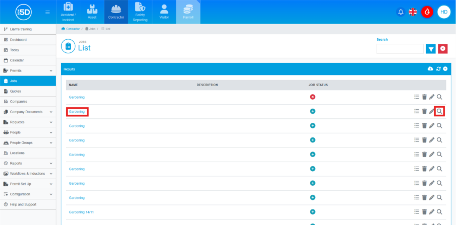Refresh the results list

pos(438,68)
